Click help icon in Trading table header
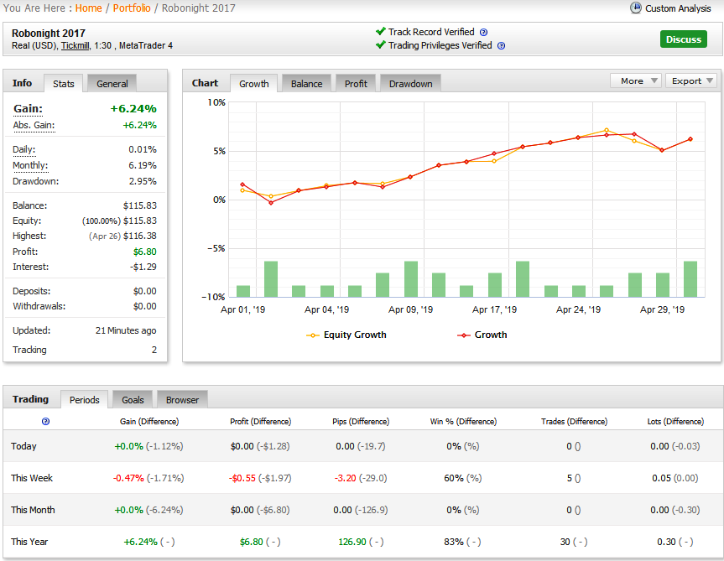The height and width of the screenshot is (561, 724). (x=45, y=421)
